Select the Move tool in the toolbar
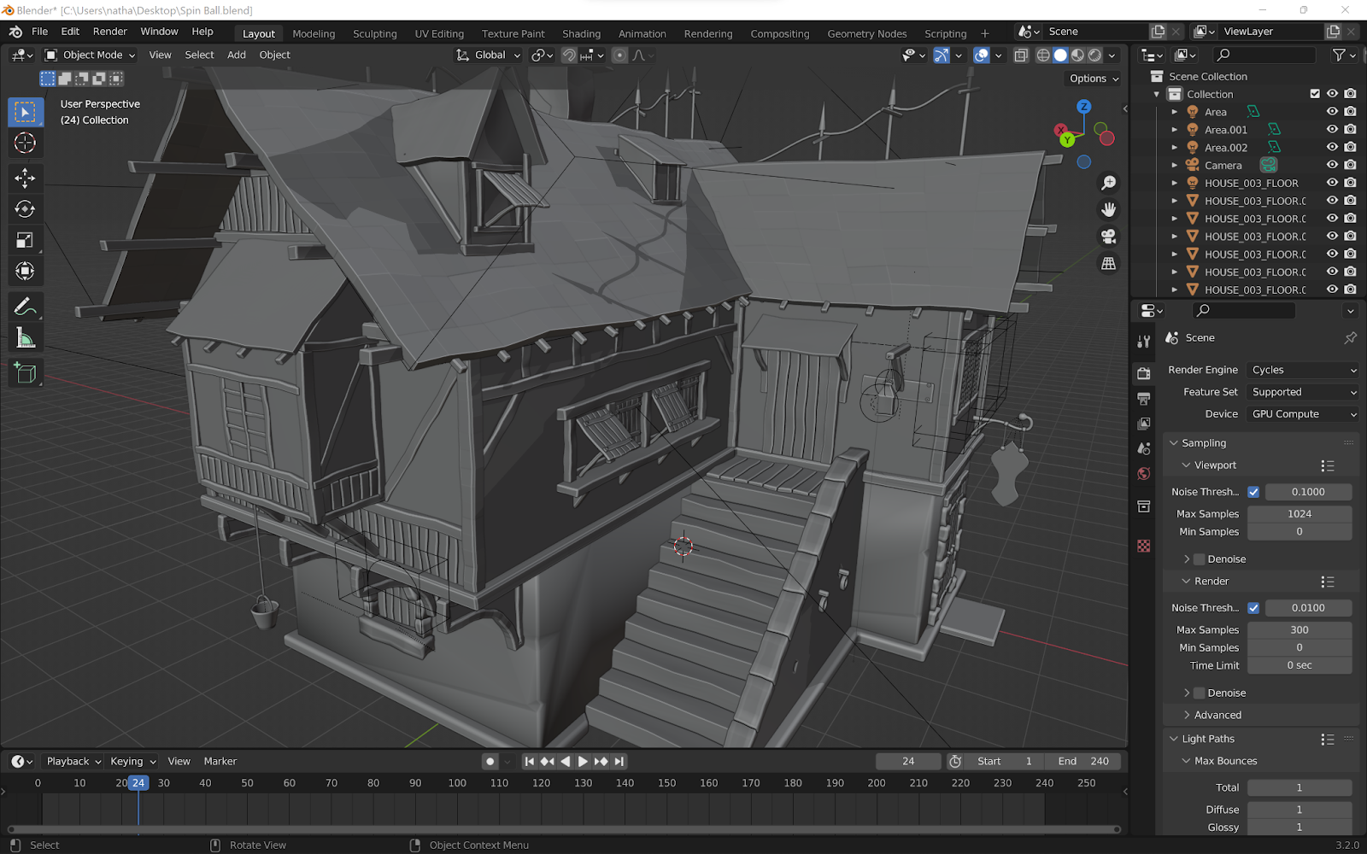1367x854 pixels. pos(25,178)
